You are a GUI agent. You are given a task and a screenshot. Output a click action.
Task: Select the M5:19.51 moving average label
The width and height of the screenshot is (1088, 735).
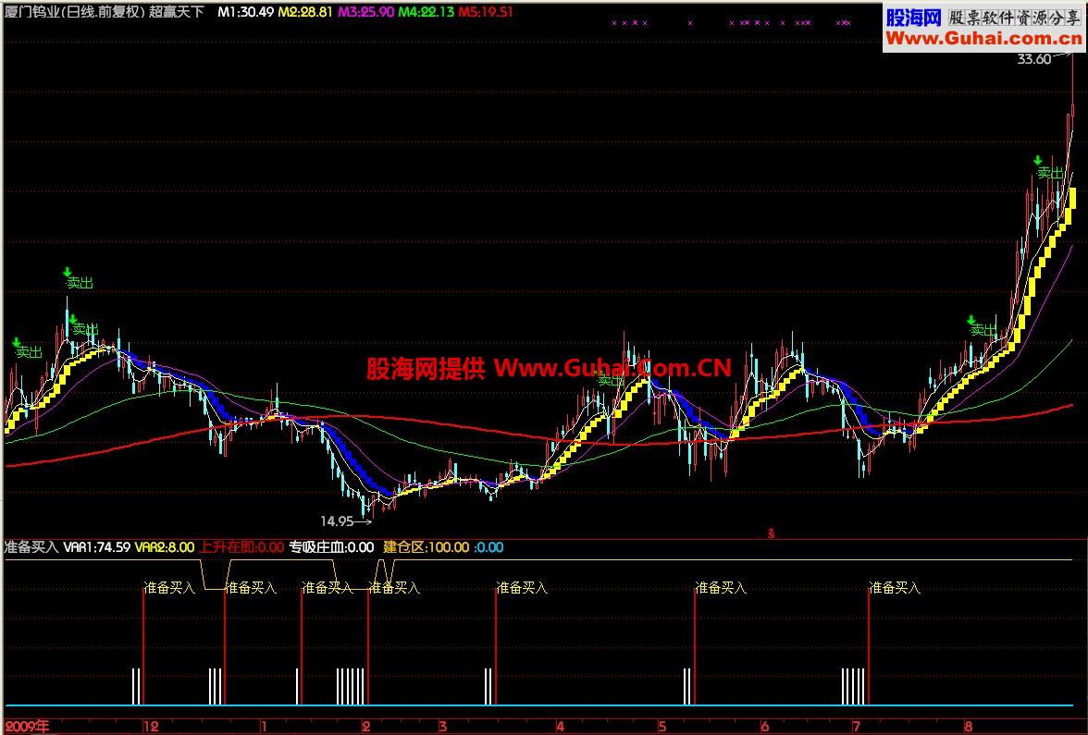[x=486, y=12]
